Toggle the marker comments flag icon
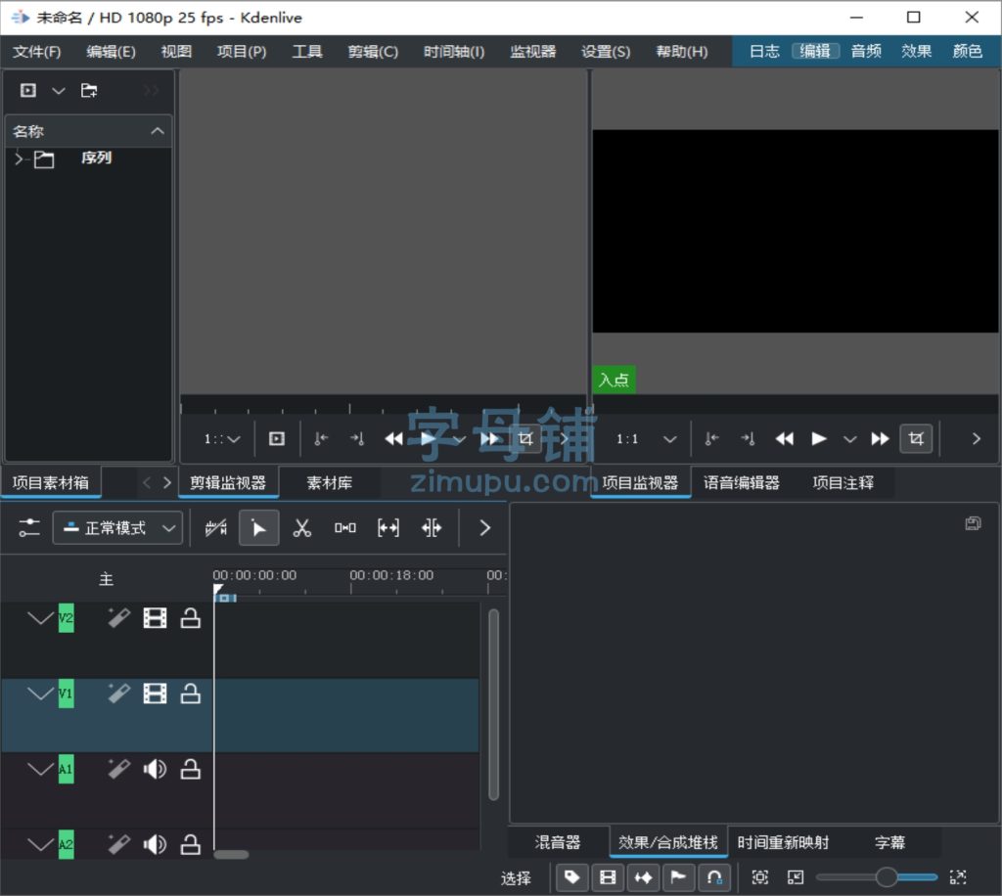 point(678,877)
